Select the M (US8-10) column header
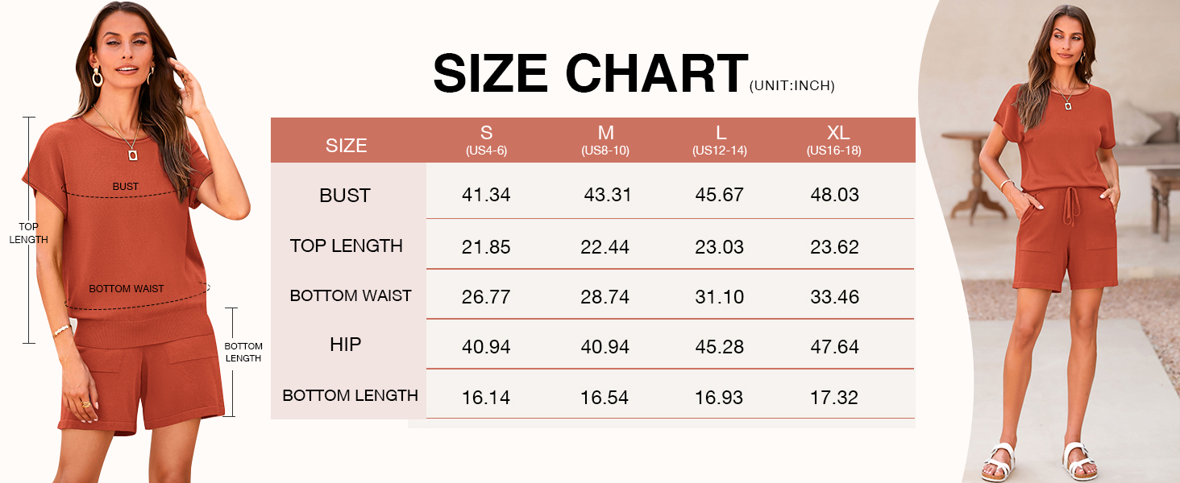Screen dimensions: 1180x483 click(x=605, y=140)
